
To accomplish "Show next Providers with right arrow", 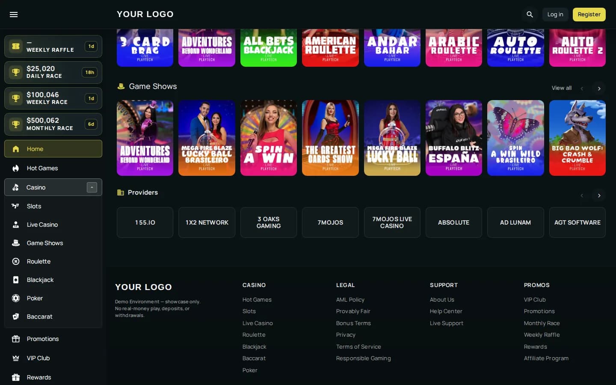I will (599, 195).
